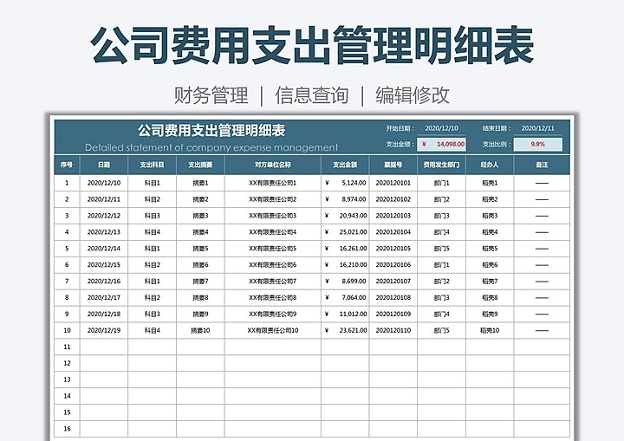Click amount cell 5,124.00
The height and width of the screenshot is (441, 624).
coord(345,183)
